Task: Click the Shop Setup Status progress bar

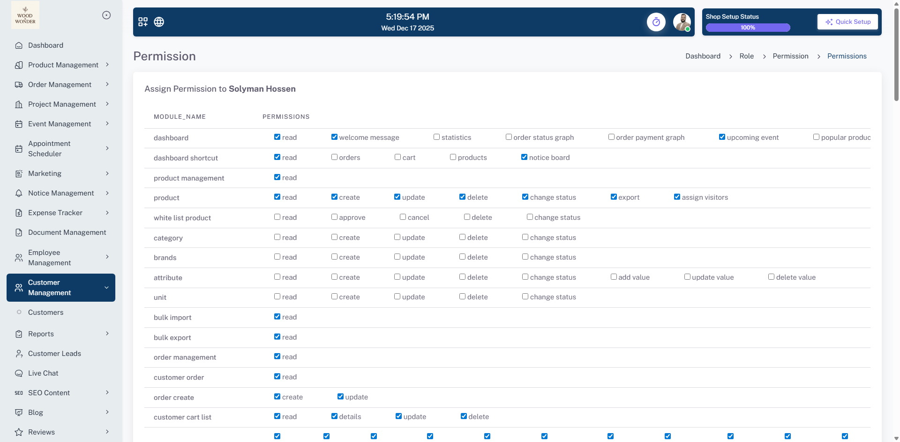Action: pos(748,28)
